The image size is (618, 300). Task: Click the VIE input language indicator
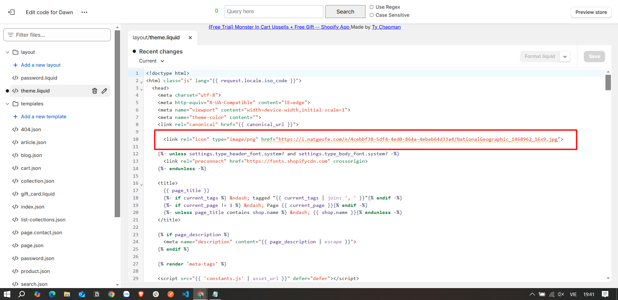pyautogui.click(x=573, y=294)
